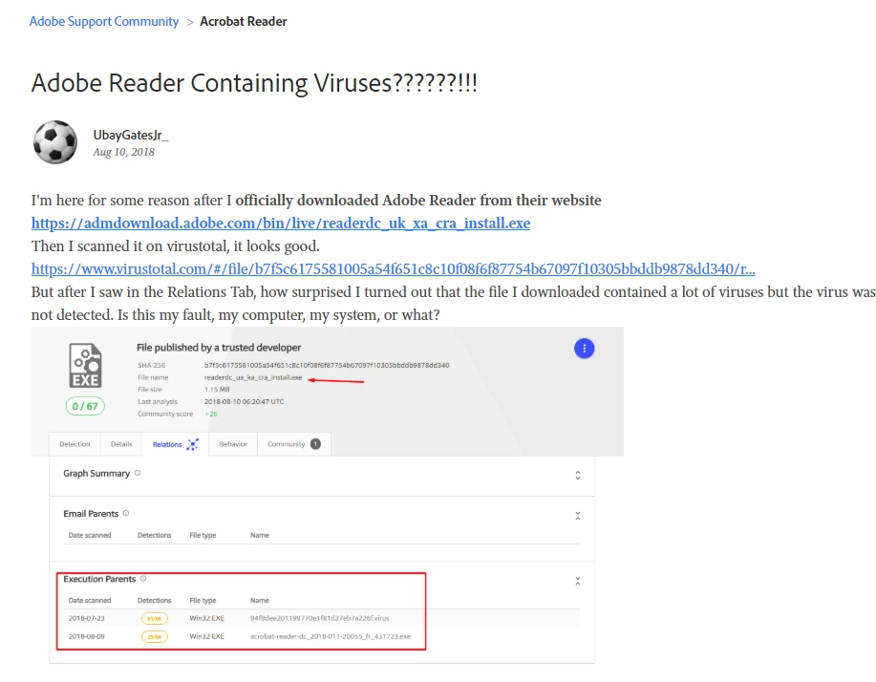Click the Email Parents info icon
This screenshot has height=682, width=876.
126,513
